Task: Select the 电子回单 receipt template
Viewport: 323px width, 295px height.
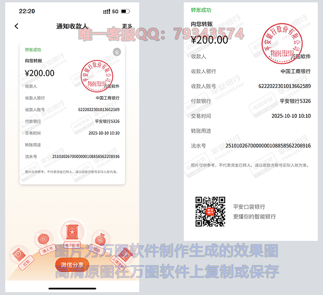Action: (72, 232)
